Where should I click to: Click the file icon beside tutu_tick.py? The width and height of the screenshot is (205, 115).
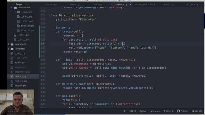pyautogui.click(x=18, y=26)
